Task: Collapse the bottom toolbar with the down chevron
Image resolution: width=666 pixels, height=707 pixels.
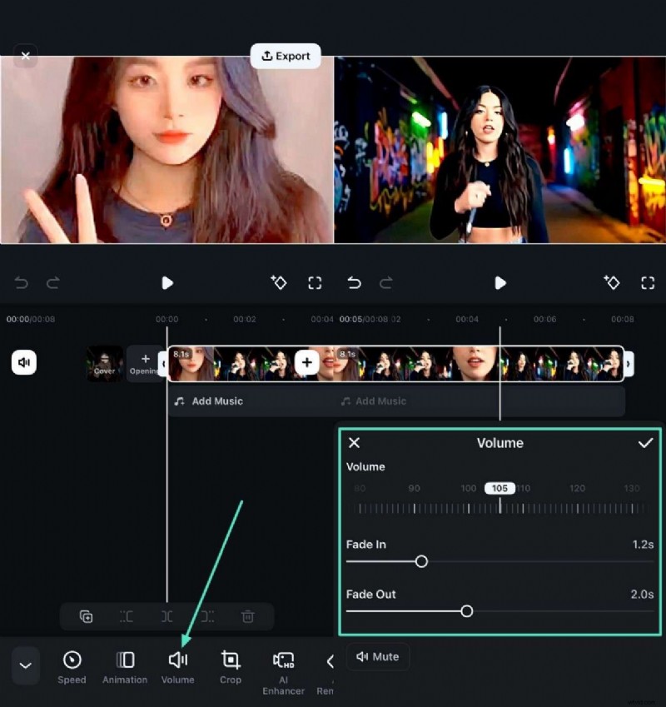Action: point(25,665)
